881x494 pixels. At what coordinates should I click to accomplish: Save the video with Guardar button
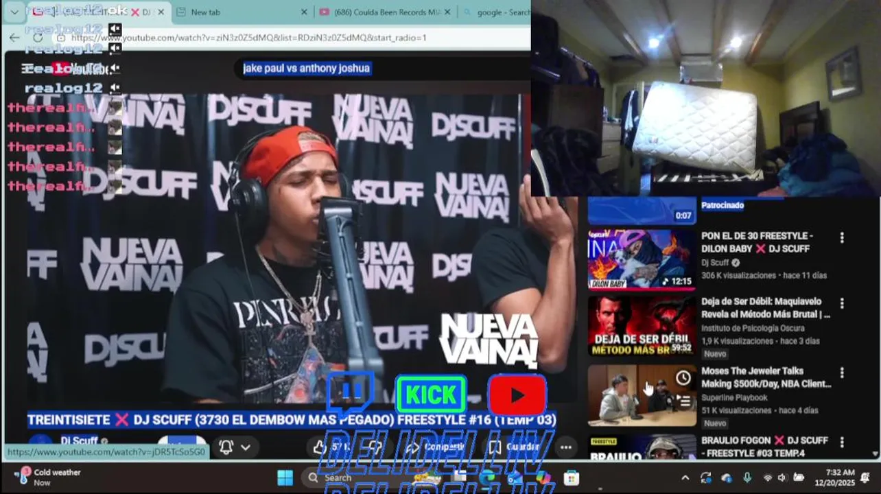[x=515, y=447]
